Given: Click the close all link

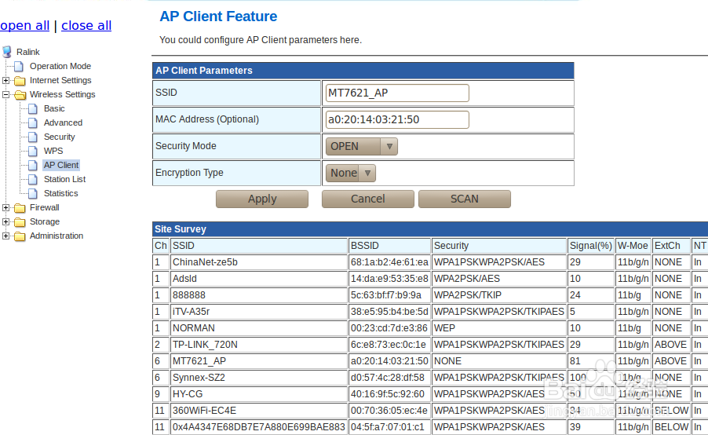Looking at the screenshot, I should 86,25.
